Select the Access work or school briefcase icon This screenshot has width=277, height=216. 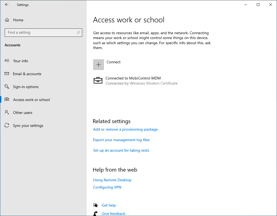(x=7, y=100)
